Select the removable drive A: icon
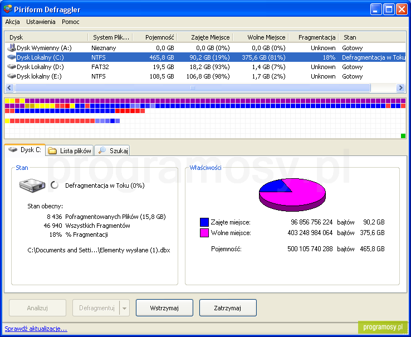Screen dimensions: 411x337 (12, 48)
